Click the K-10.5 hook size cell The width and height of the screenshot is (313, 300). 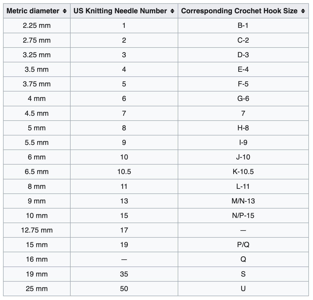click(243, 172)
